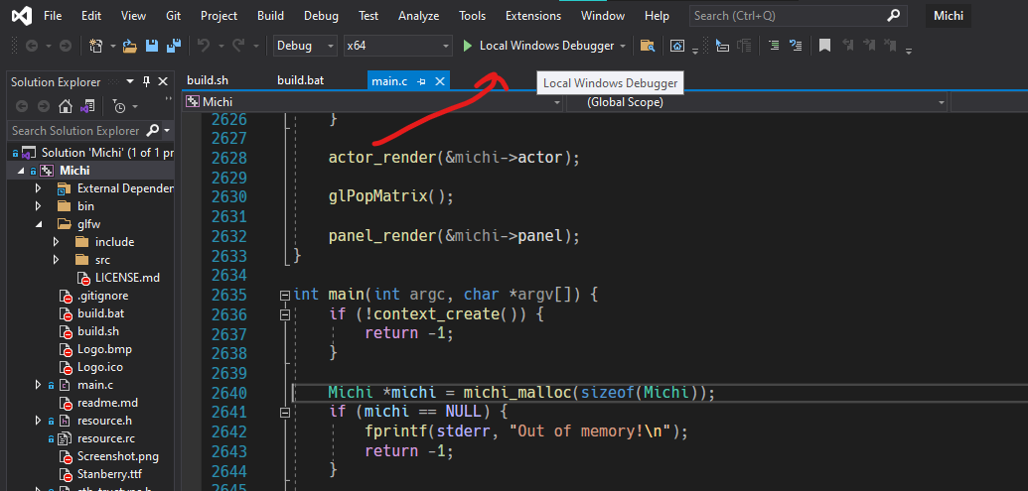The width and height of the screenshot is (1028, 491).
Task: Toggle auto-hide pin on Solution Explorer
Action: 146,81
